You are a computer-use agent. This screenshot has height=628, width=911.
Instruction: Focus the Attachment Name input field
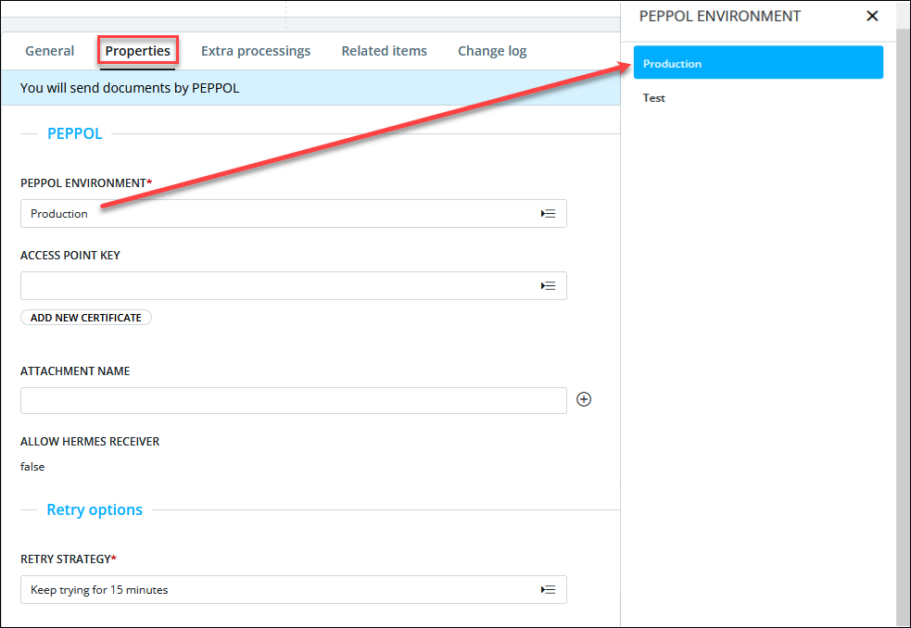294,401
